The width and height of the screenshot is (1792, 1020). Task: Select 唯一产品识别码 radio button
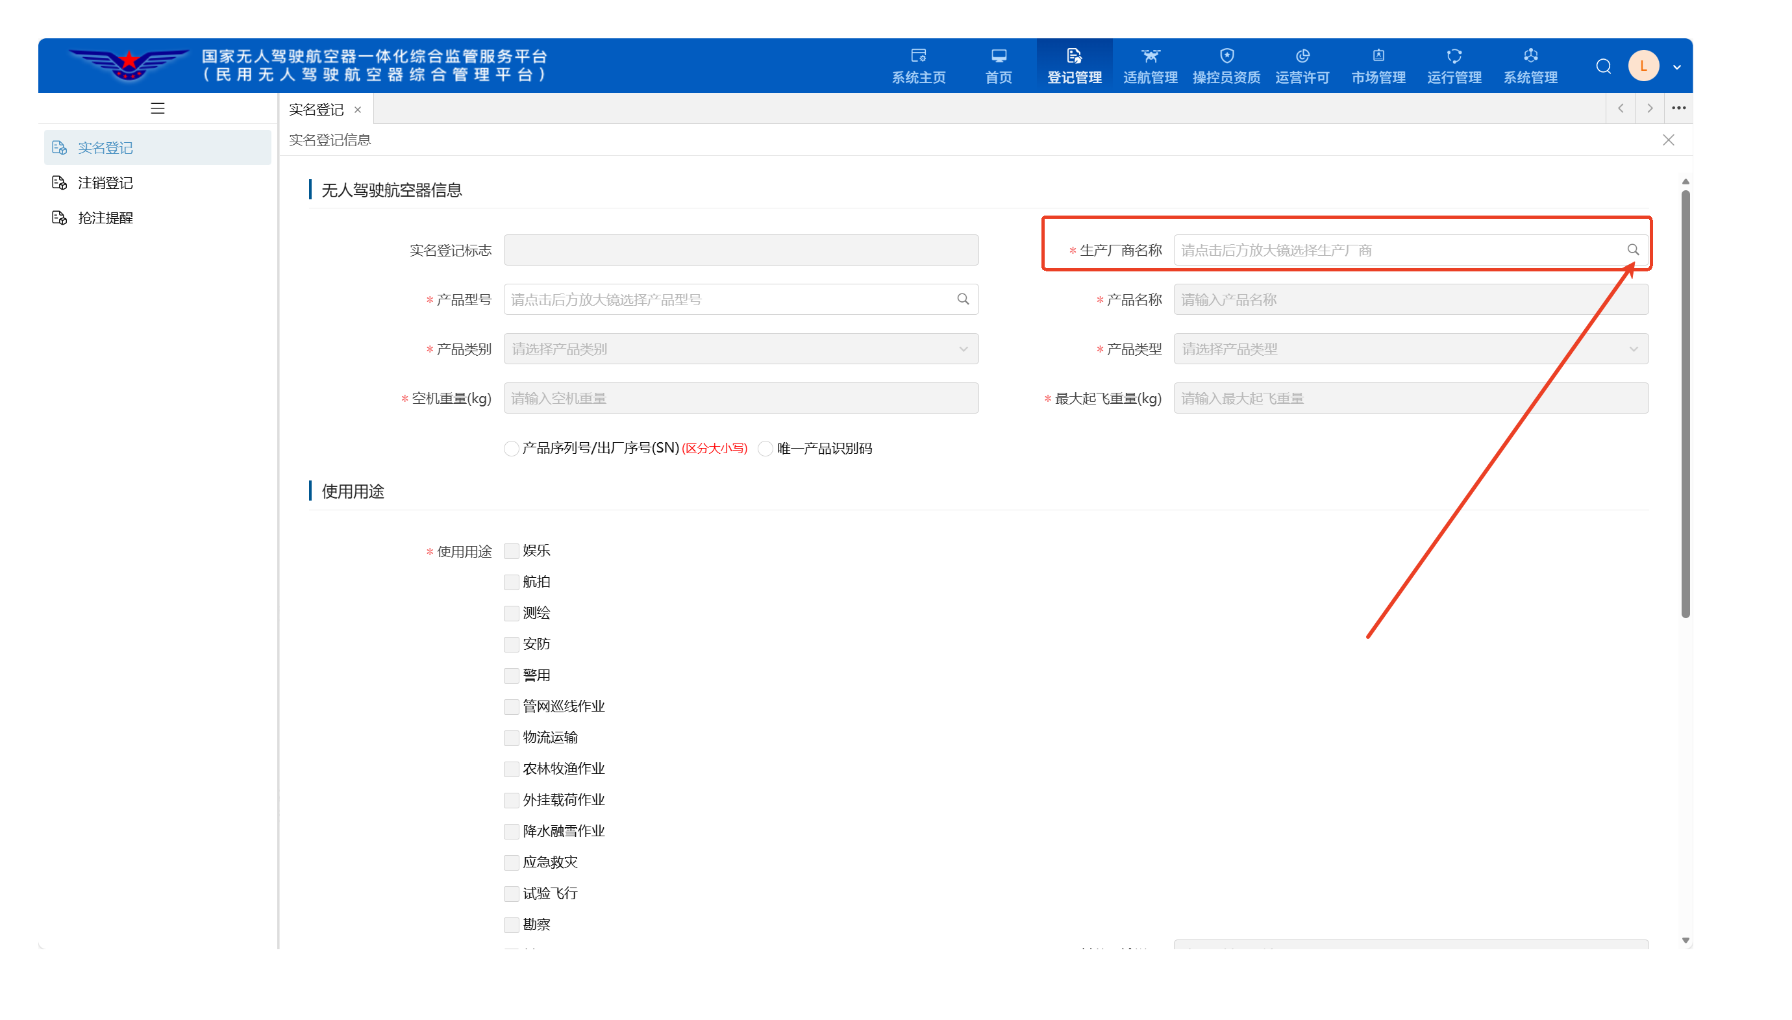(765, 449)
